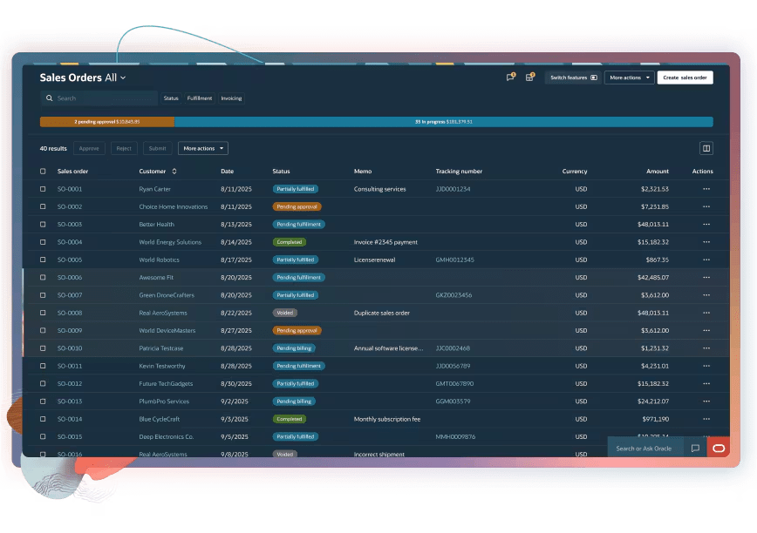Open the dashboard notifications icon with badge
The width and height of the screenshot is (757, 533).
pos(529,78)
